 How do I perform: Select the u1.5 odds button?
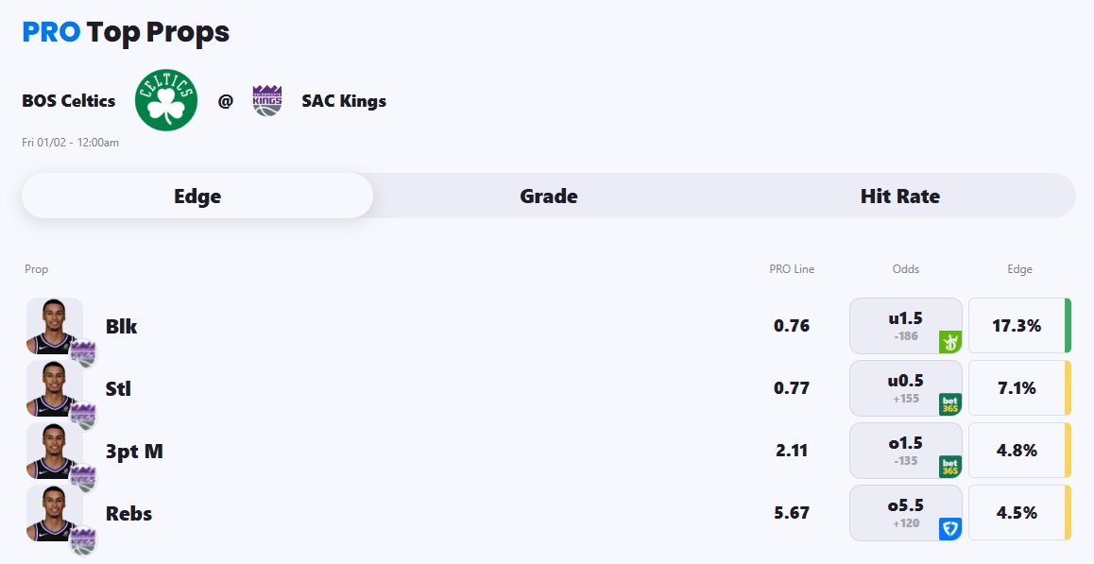905,326
